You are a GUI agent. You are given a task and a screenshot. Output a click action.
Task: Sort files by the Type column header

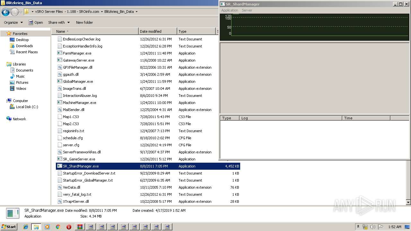coord(196,31)
